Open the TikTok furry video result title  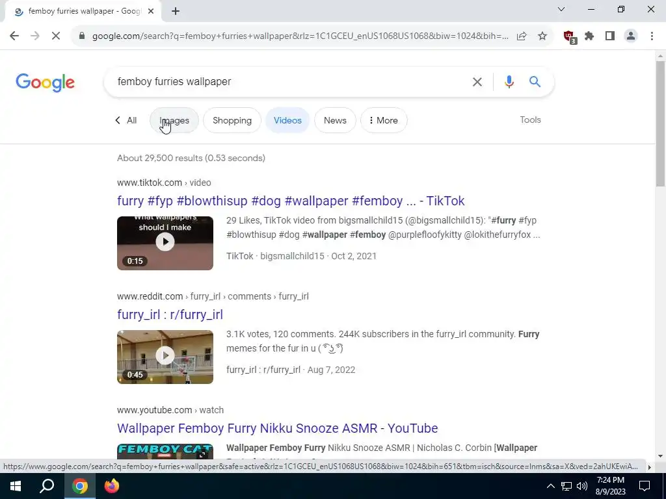click(291, 201)
